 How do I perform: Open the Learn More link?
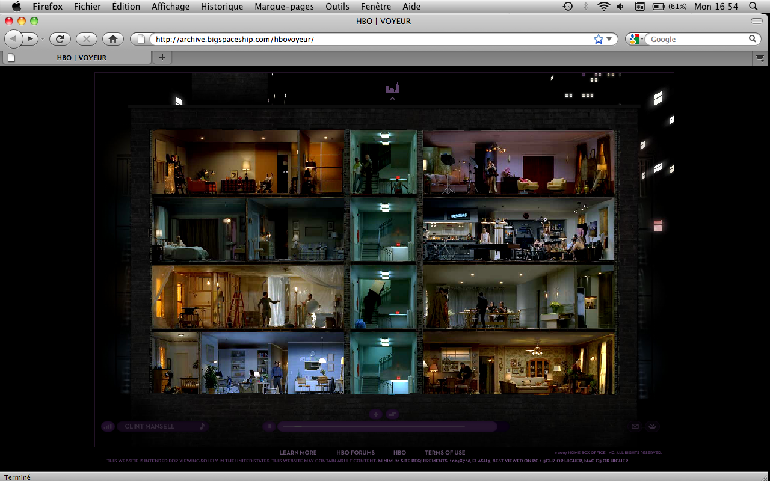tap(298, 453)
